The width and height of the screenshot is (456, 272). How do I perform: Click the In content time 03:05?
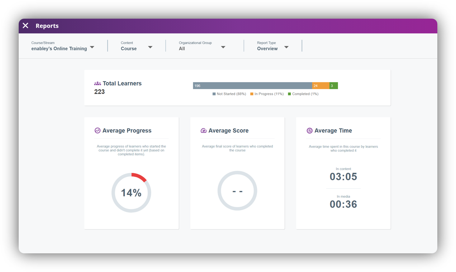coord(343,177)
